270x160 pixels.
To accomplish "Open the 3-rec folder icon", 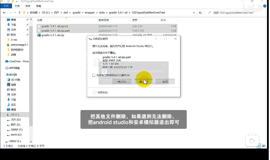I will tap(8, 40).
